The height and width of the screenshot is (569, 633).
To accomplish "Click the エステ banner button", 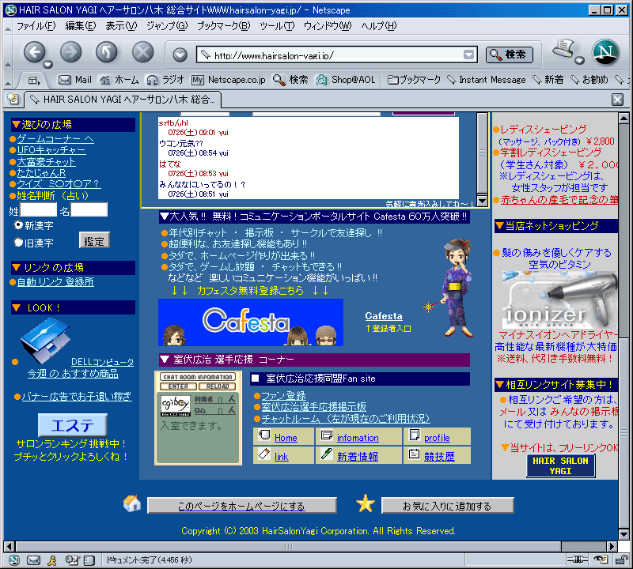I will pyautogui.click(x=73, y=424).
